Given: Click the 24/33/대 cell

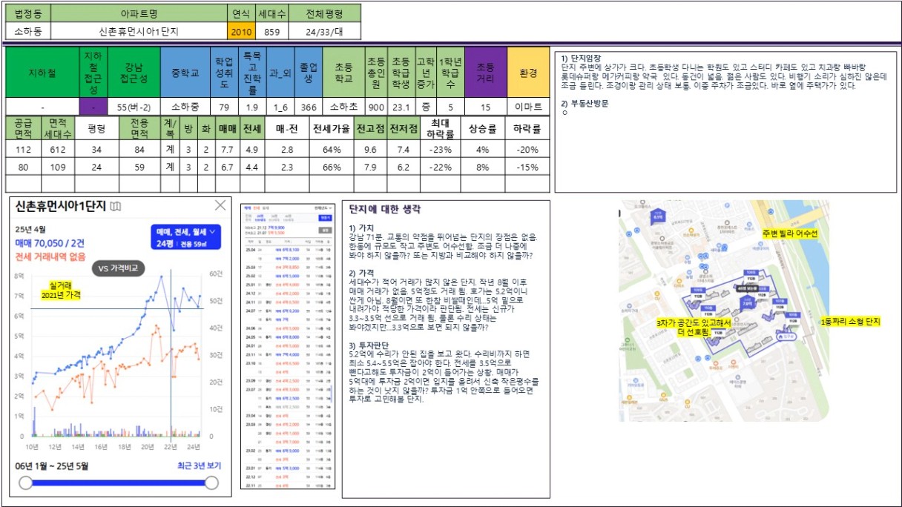Looking at the screenshot, I should pos(325,32).
